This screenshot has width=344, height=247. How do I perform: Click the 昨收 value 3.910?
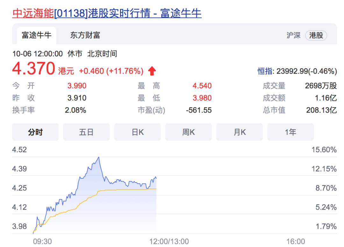pyautogui.click(x=77, y=98)
